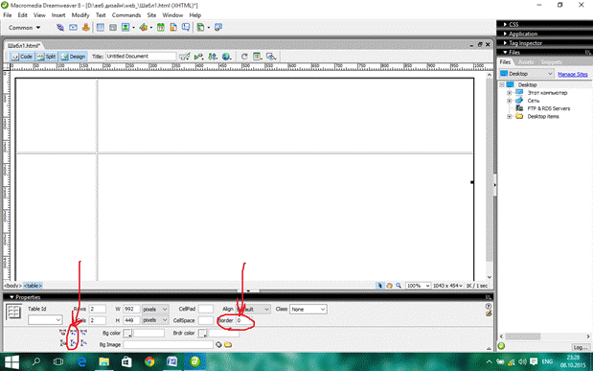
Task: Open the File menu
Action: [8, 15]
